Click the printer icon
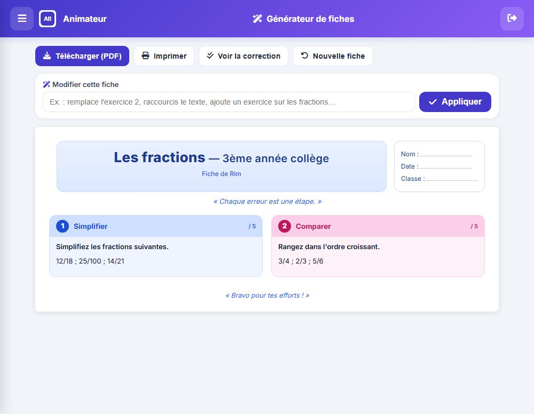 [x=145, y=56]
